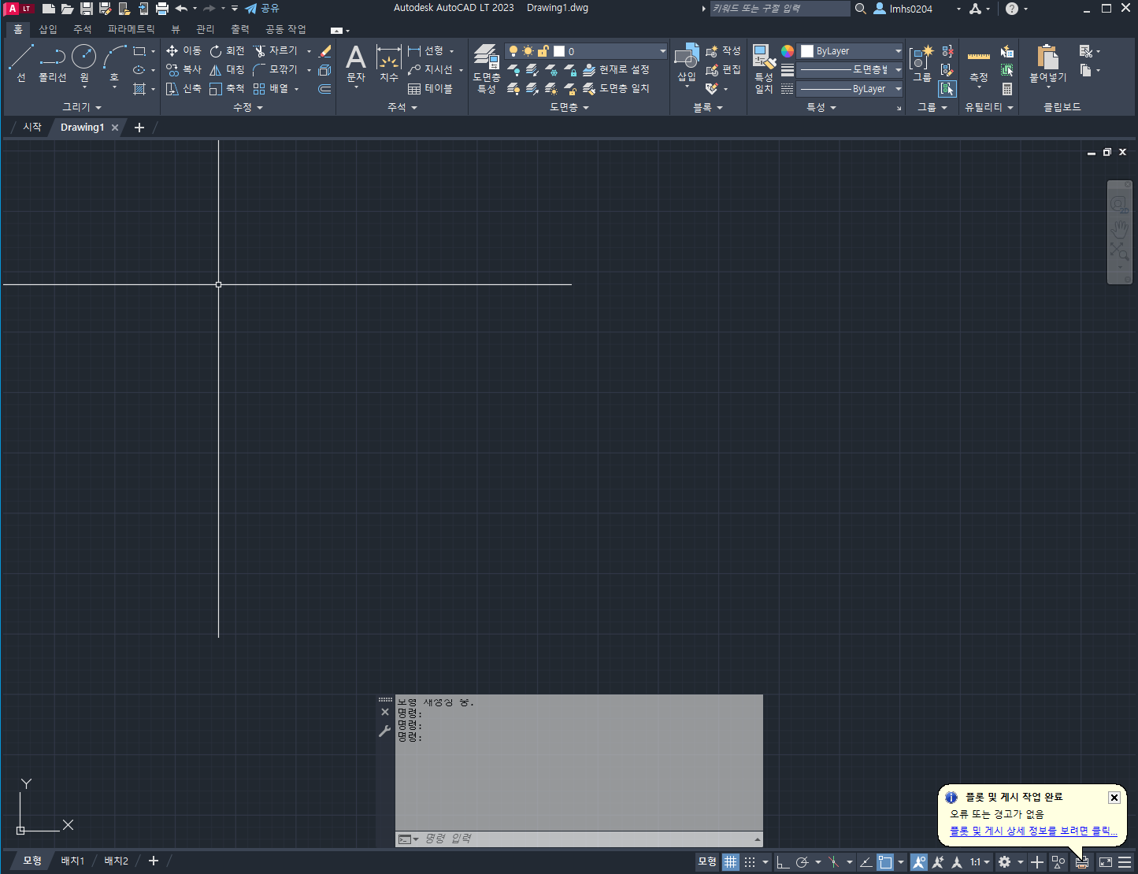Screen dimensions: 1138x874
Task: Click the command line input field
Action: [587, 839]
